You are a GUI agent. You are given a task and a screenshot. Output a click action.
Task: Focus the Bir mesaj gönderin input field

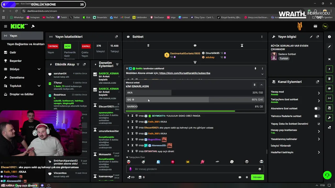click(x=195, y=169)
